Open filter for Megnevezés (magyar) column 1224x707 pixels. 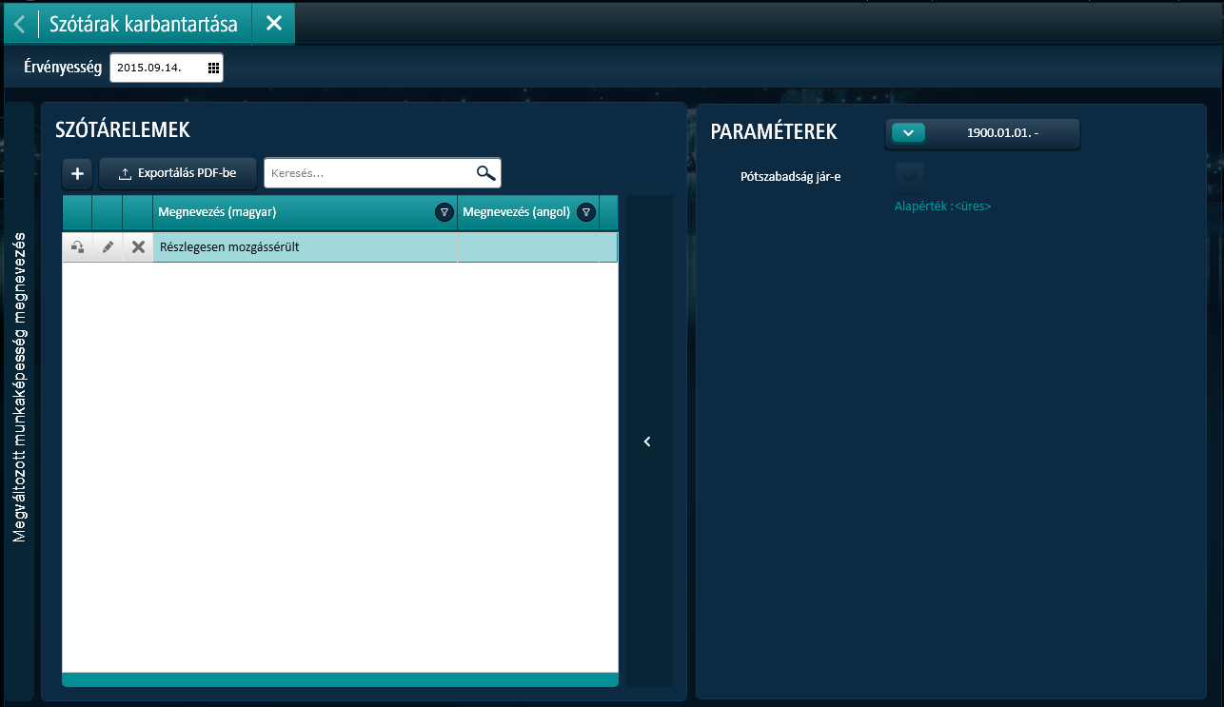444,212
